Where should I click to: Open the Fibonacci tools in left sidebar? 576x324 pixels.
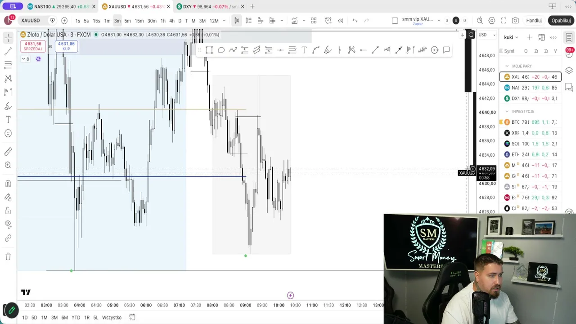(x=8, y=65)
